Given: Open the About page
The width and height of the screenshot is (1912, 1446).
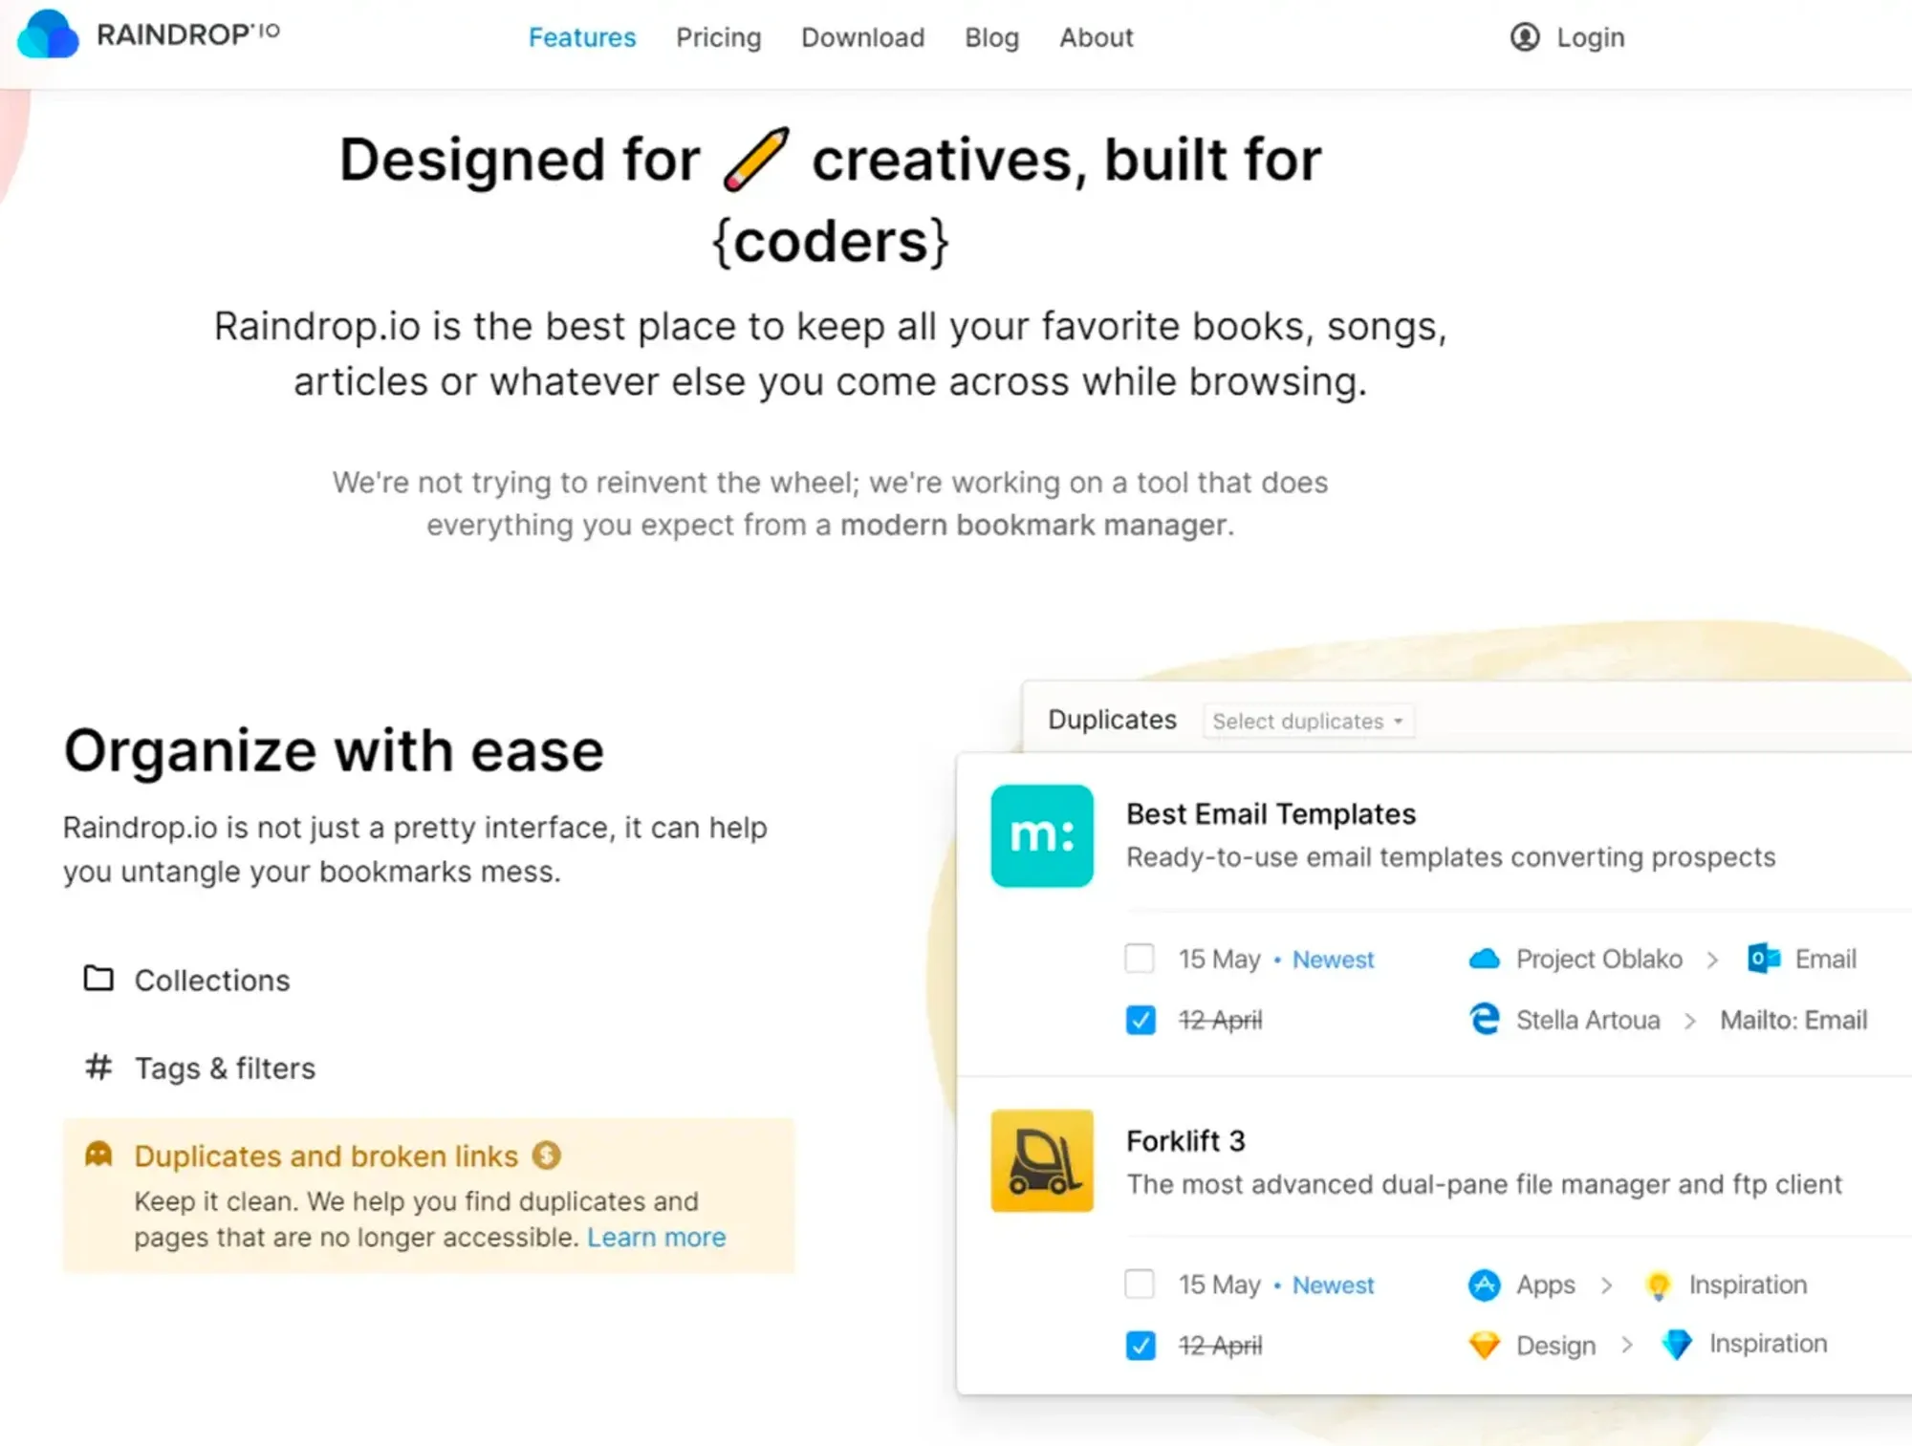Looking at the screenshot, I should point(1097,37).
